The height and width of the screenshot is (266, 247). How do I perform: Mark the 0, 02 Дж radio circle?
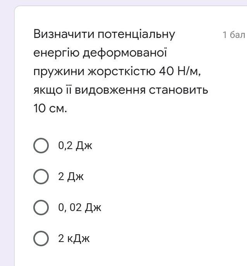pyautogui.click(x=41, y=208)
